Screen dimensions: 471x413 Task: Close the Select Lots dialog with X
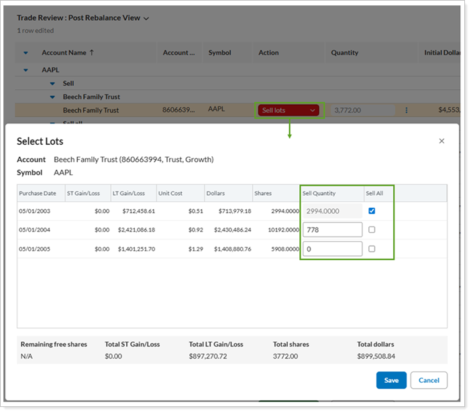(441, 141)
